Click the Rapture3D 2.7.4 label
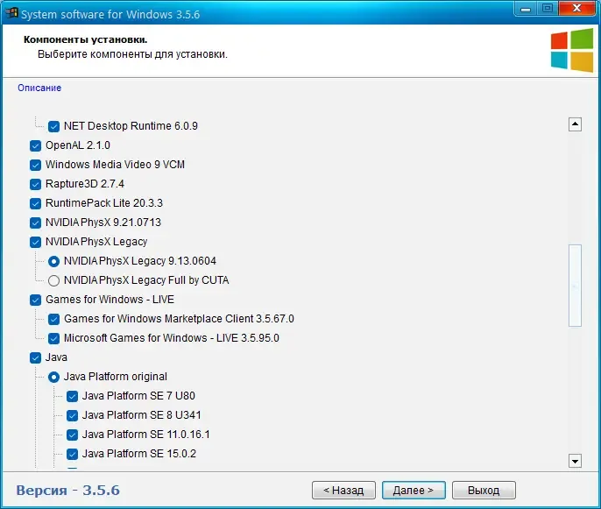The width and height of the screenshot is (601, 509). (x=85, y=184)
